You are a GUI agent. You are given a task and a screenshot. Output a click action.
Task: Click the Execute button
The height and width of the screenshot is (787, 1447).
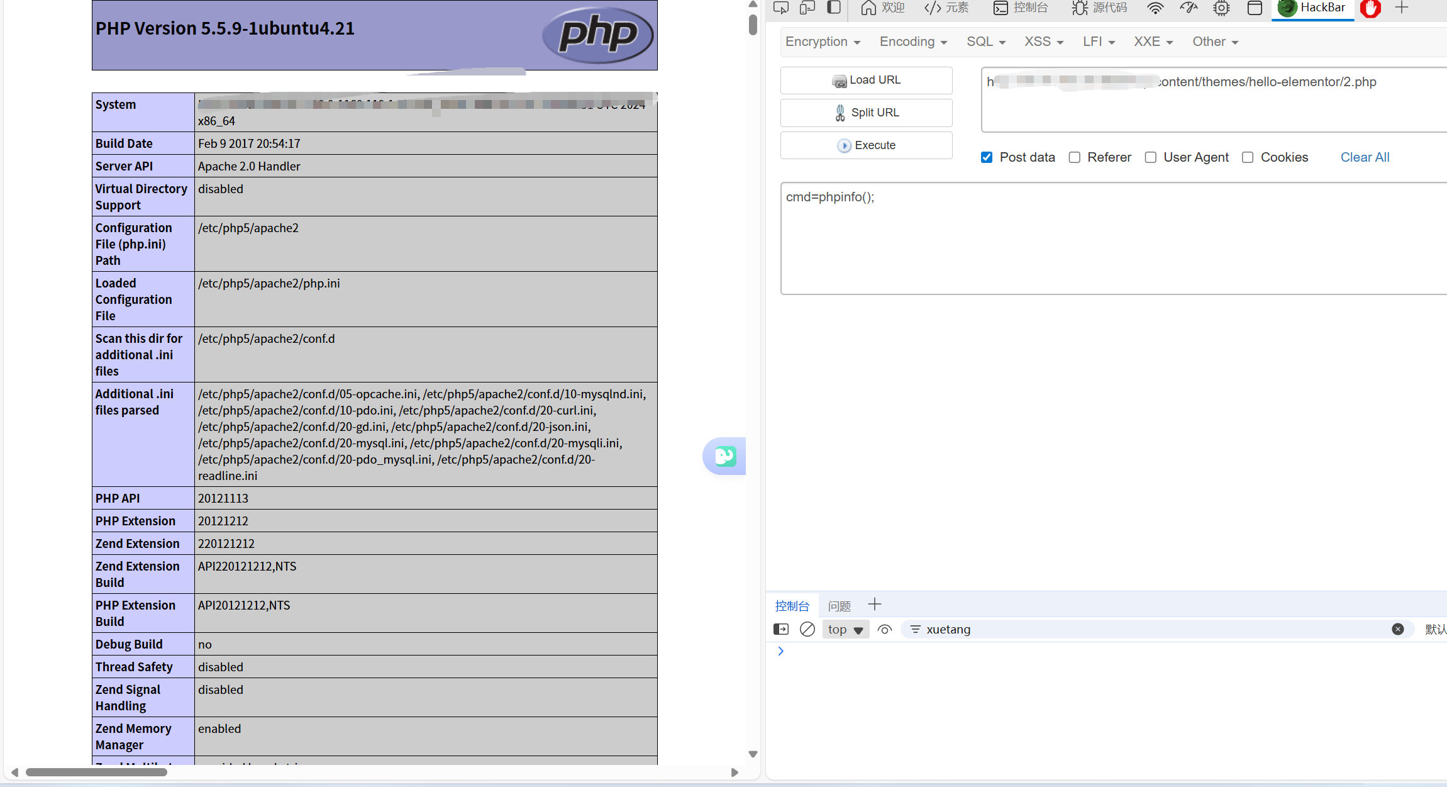(x=866, y=145)
